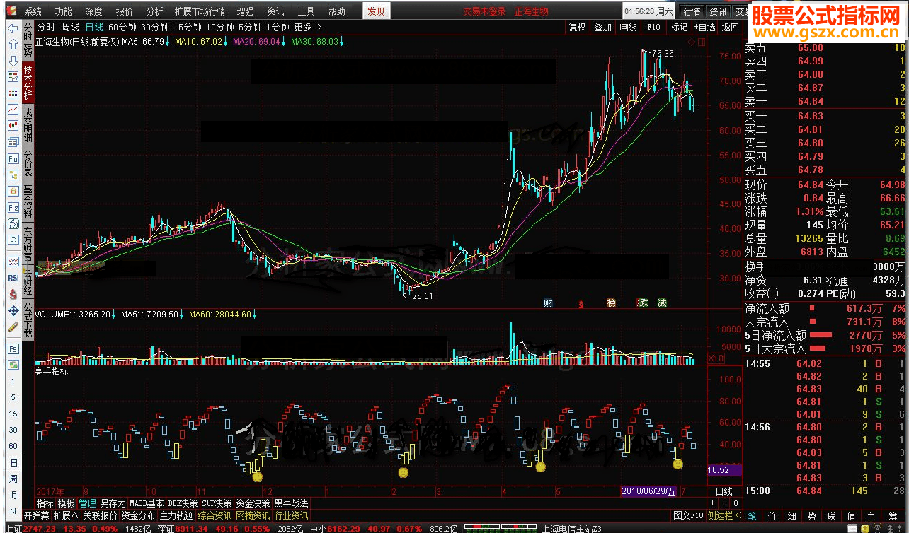Click the candlestick chart icon in left toolbar
The image size is (909, 533).
tap(13, 125)
